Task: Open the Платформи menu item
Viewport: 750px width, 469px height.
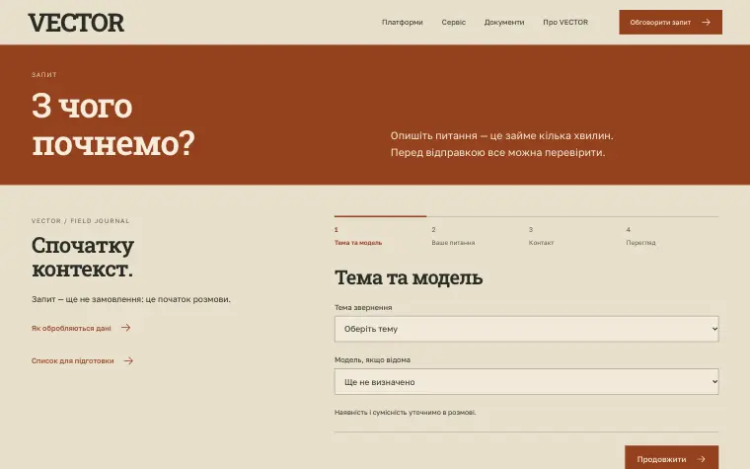Action: pyautogui.click(x=403, y=23)
